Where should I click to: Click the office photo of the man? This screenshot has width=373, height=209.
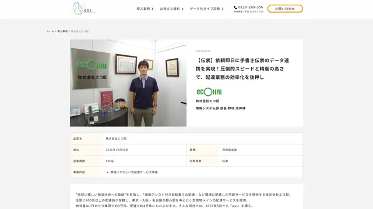(x=128, y=83)
